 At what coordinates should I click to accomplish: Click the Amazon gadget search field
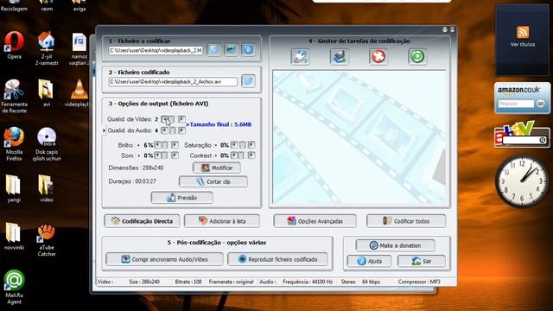tap(516, 104)
